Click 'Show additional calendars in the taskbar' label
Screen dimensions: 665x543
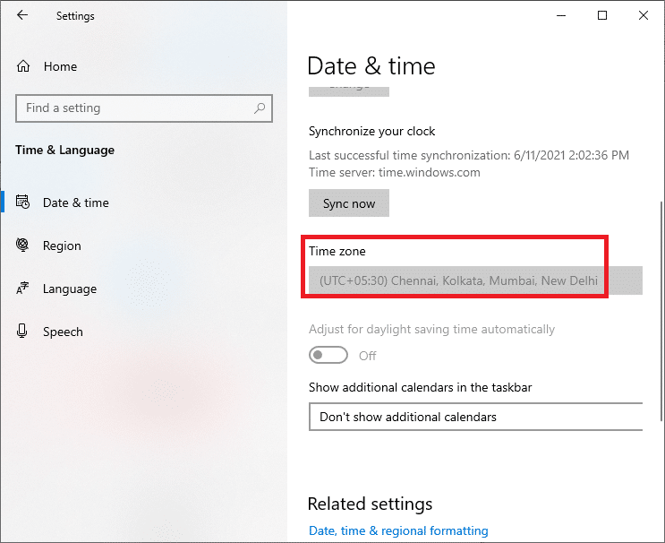(x=420, y=387)
